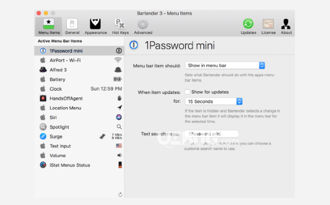Screen dimensions: 330x205
Task: Click the US flag input icon
Action: 119,146
